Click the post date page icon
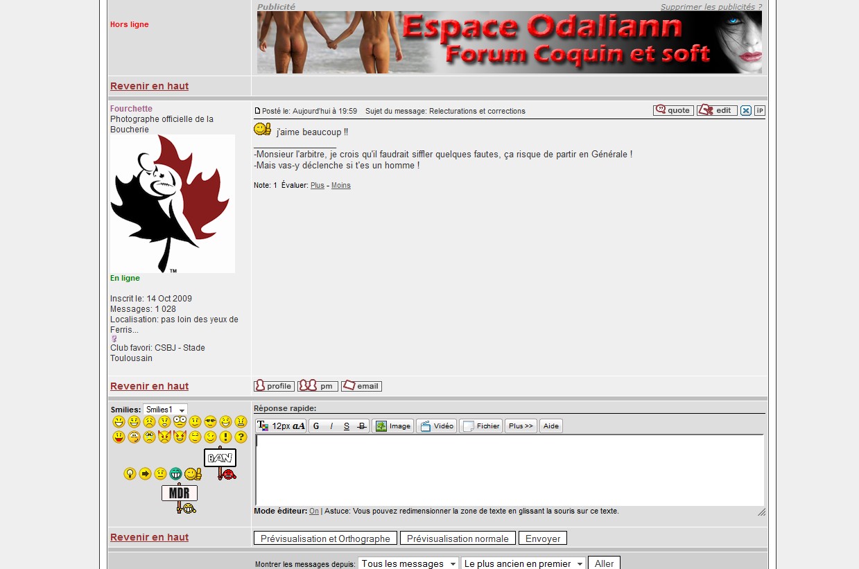 click(258, 111)
